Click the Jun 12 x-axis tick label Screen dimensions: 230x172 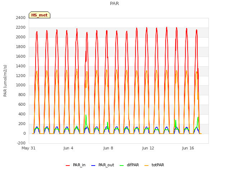point(148,148)
